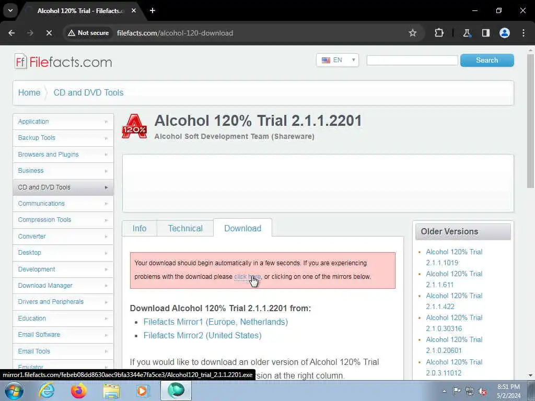
Task: Open the EN language dropdown
Action: (337, 60)
